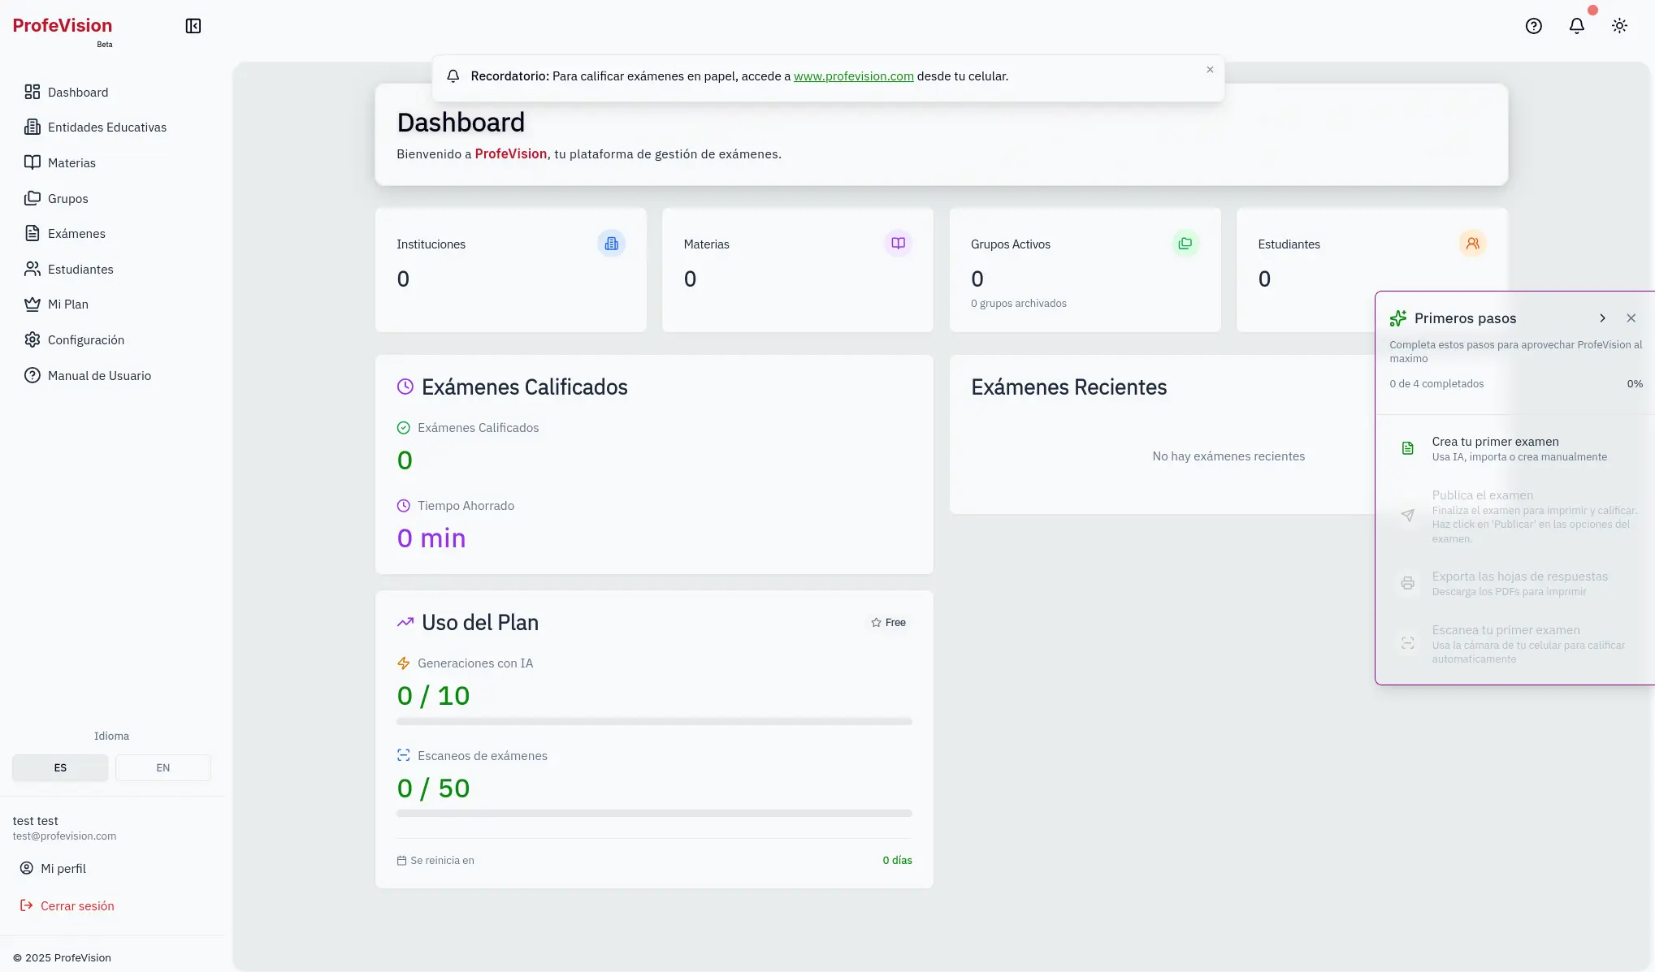This screenshot has width=1655, height=972.
Task: Switch interface language to EN
Action: 162,767
